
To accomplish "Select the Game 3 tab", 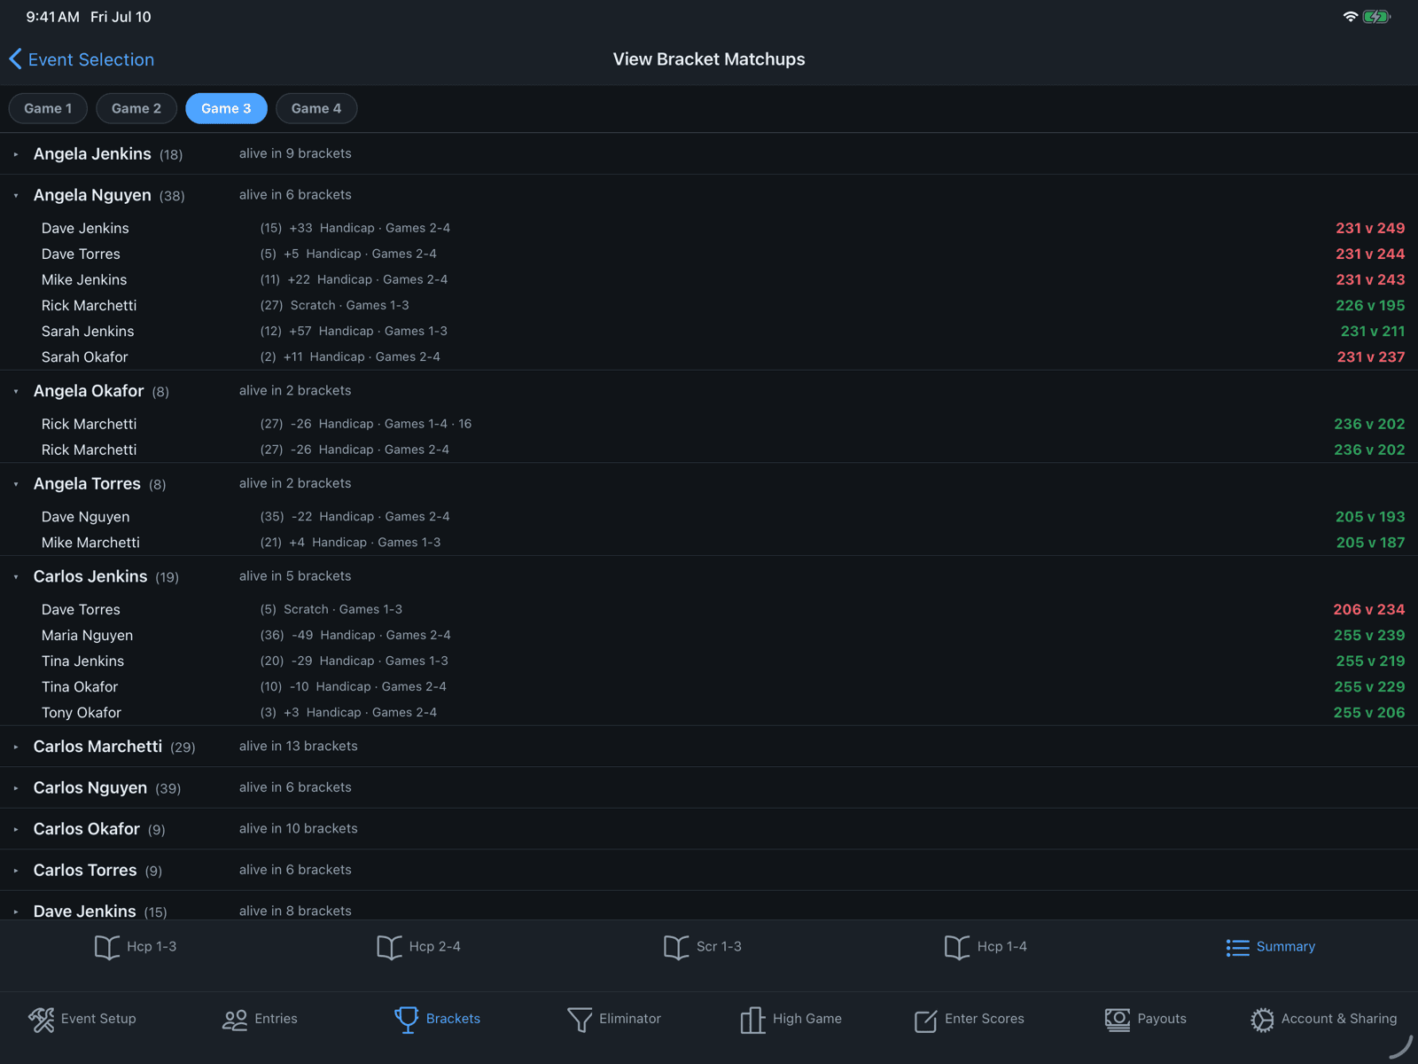I will point(226,108).
